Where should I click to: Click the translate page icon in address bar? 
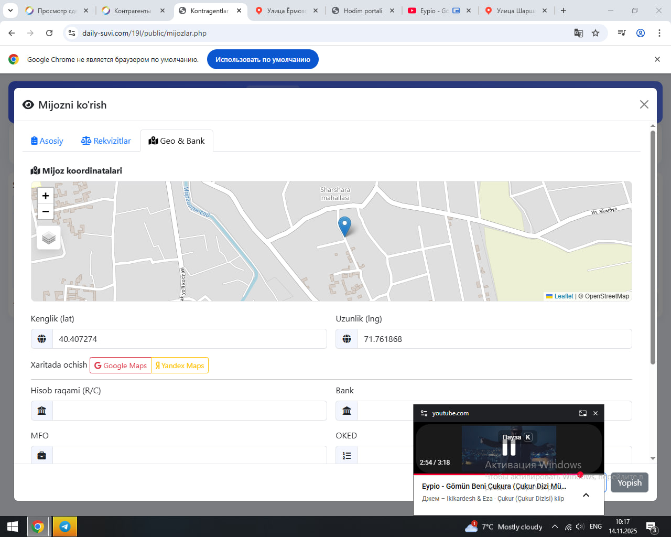pos(579,33)
